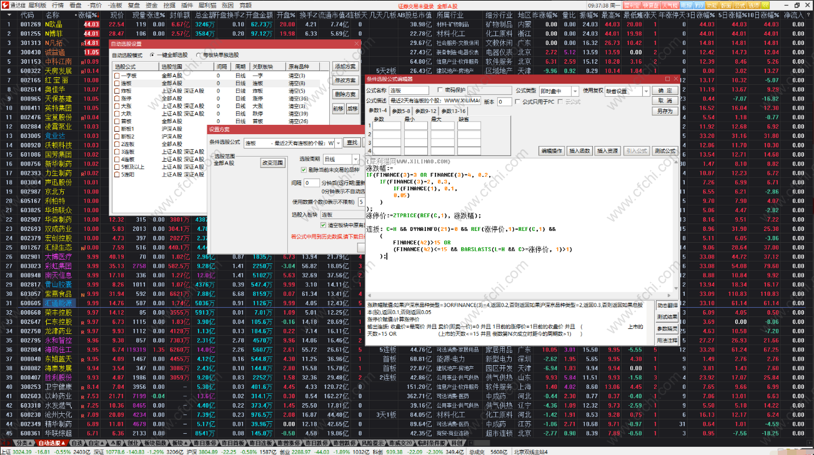The width and height of the screenshot is (814, 455).
Task: Tick the box icon beside 5连阳
Action: (116, 175)
